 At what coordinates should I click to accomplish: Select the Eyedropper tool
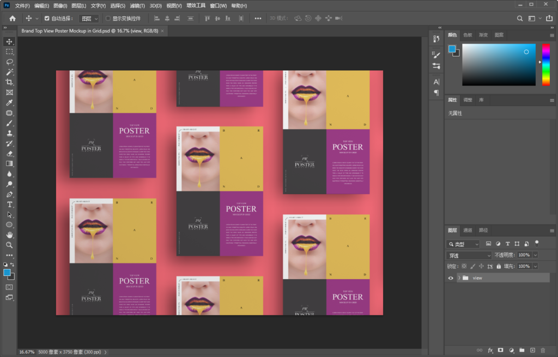(x=9, y=103)
